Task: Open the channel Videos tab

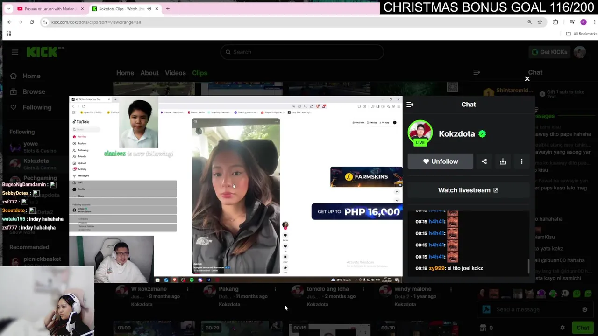Action: pos(175,73)
